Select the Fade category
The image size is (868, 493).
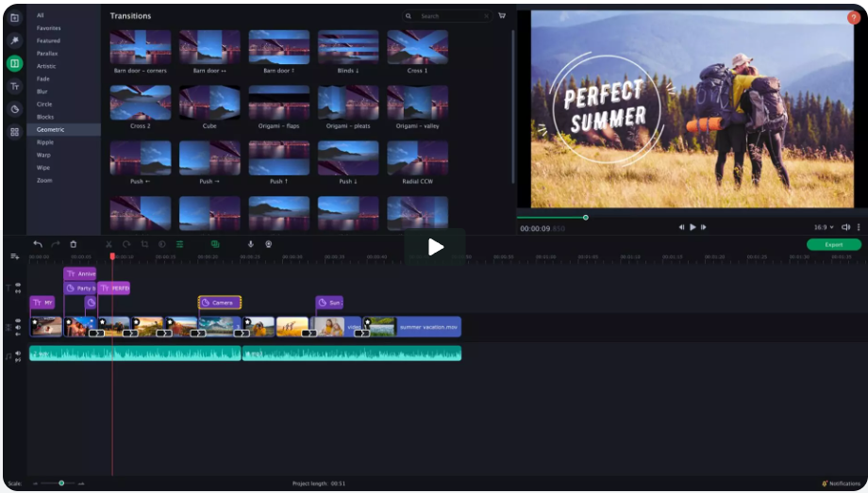pyautogui.click(x=43, y=79)
